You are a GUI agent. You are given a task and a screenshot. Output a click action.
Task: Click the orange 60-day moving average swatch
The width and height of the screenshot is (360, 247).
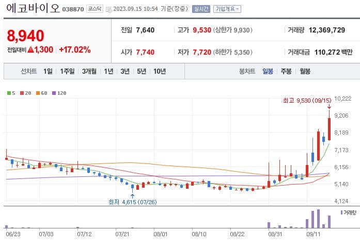click(38, 93)
